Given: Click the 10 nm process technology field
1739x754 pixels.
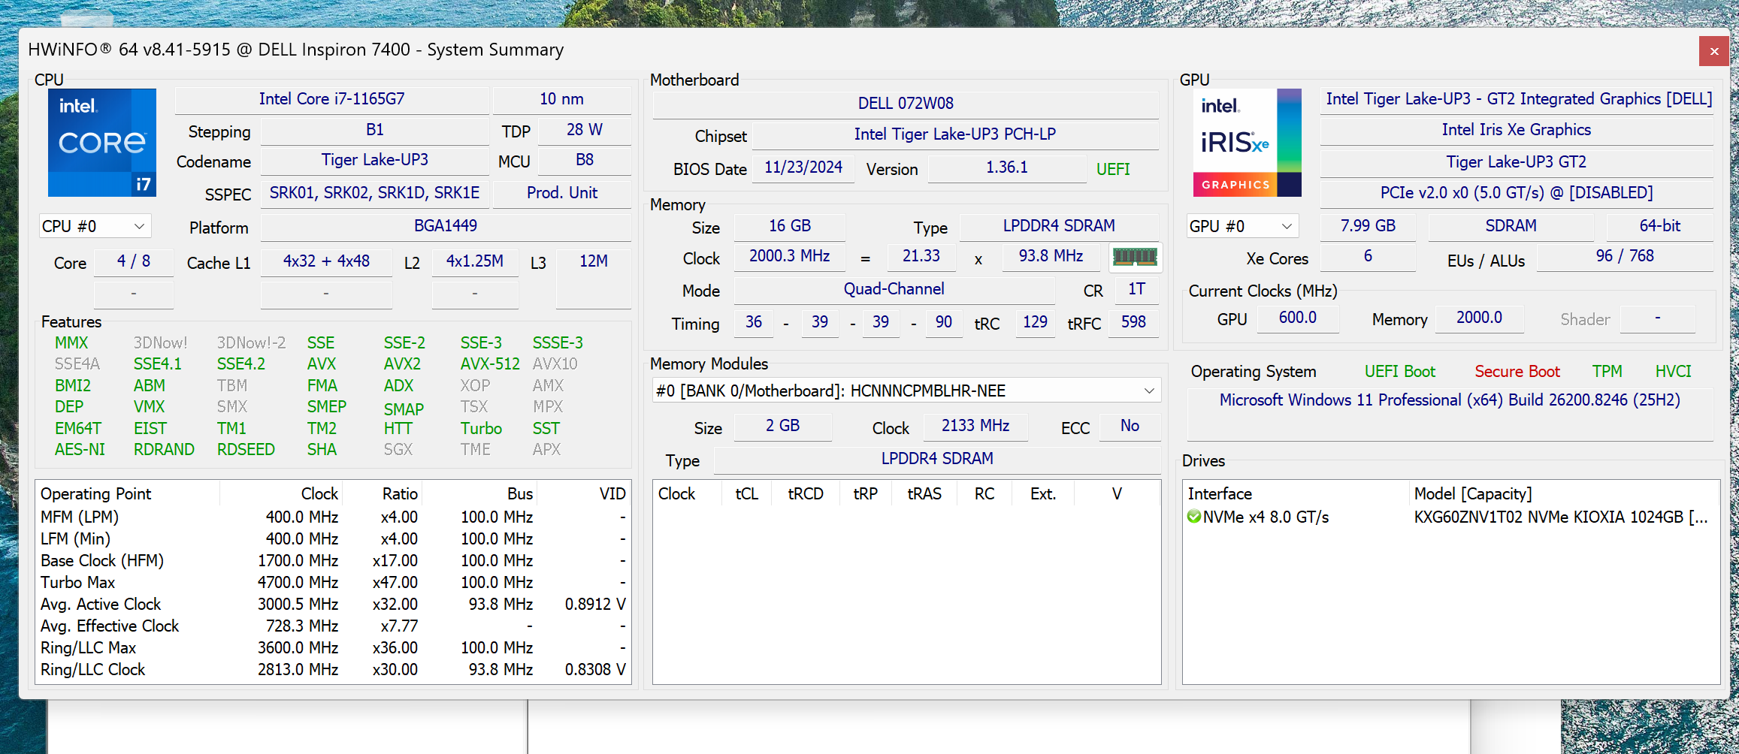Looking at the screenshot, I should (561, 99).
